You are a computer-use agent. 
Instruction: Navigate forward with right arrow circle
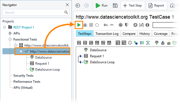tap(86, 5)
